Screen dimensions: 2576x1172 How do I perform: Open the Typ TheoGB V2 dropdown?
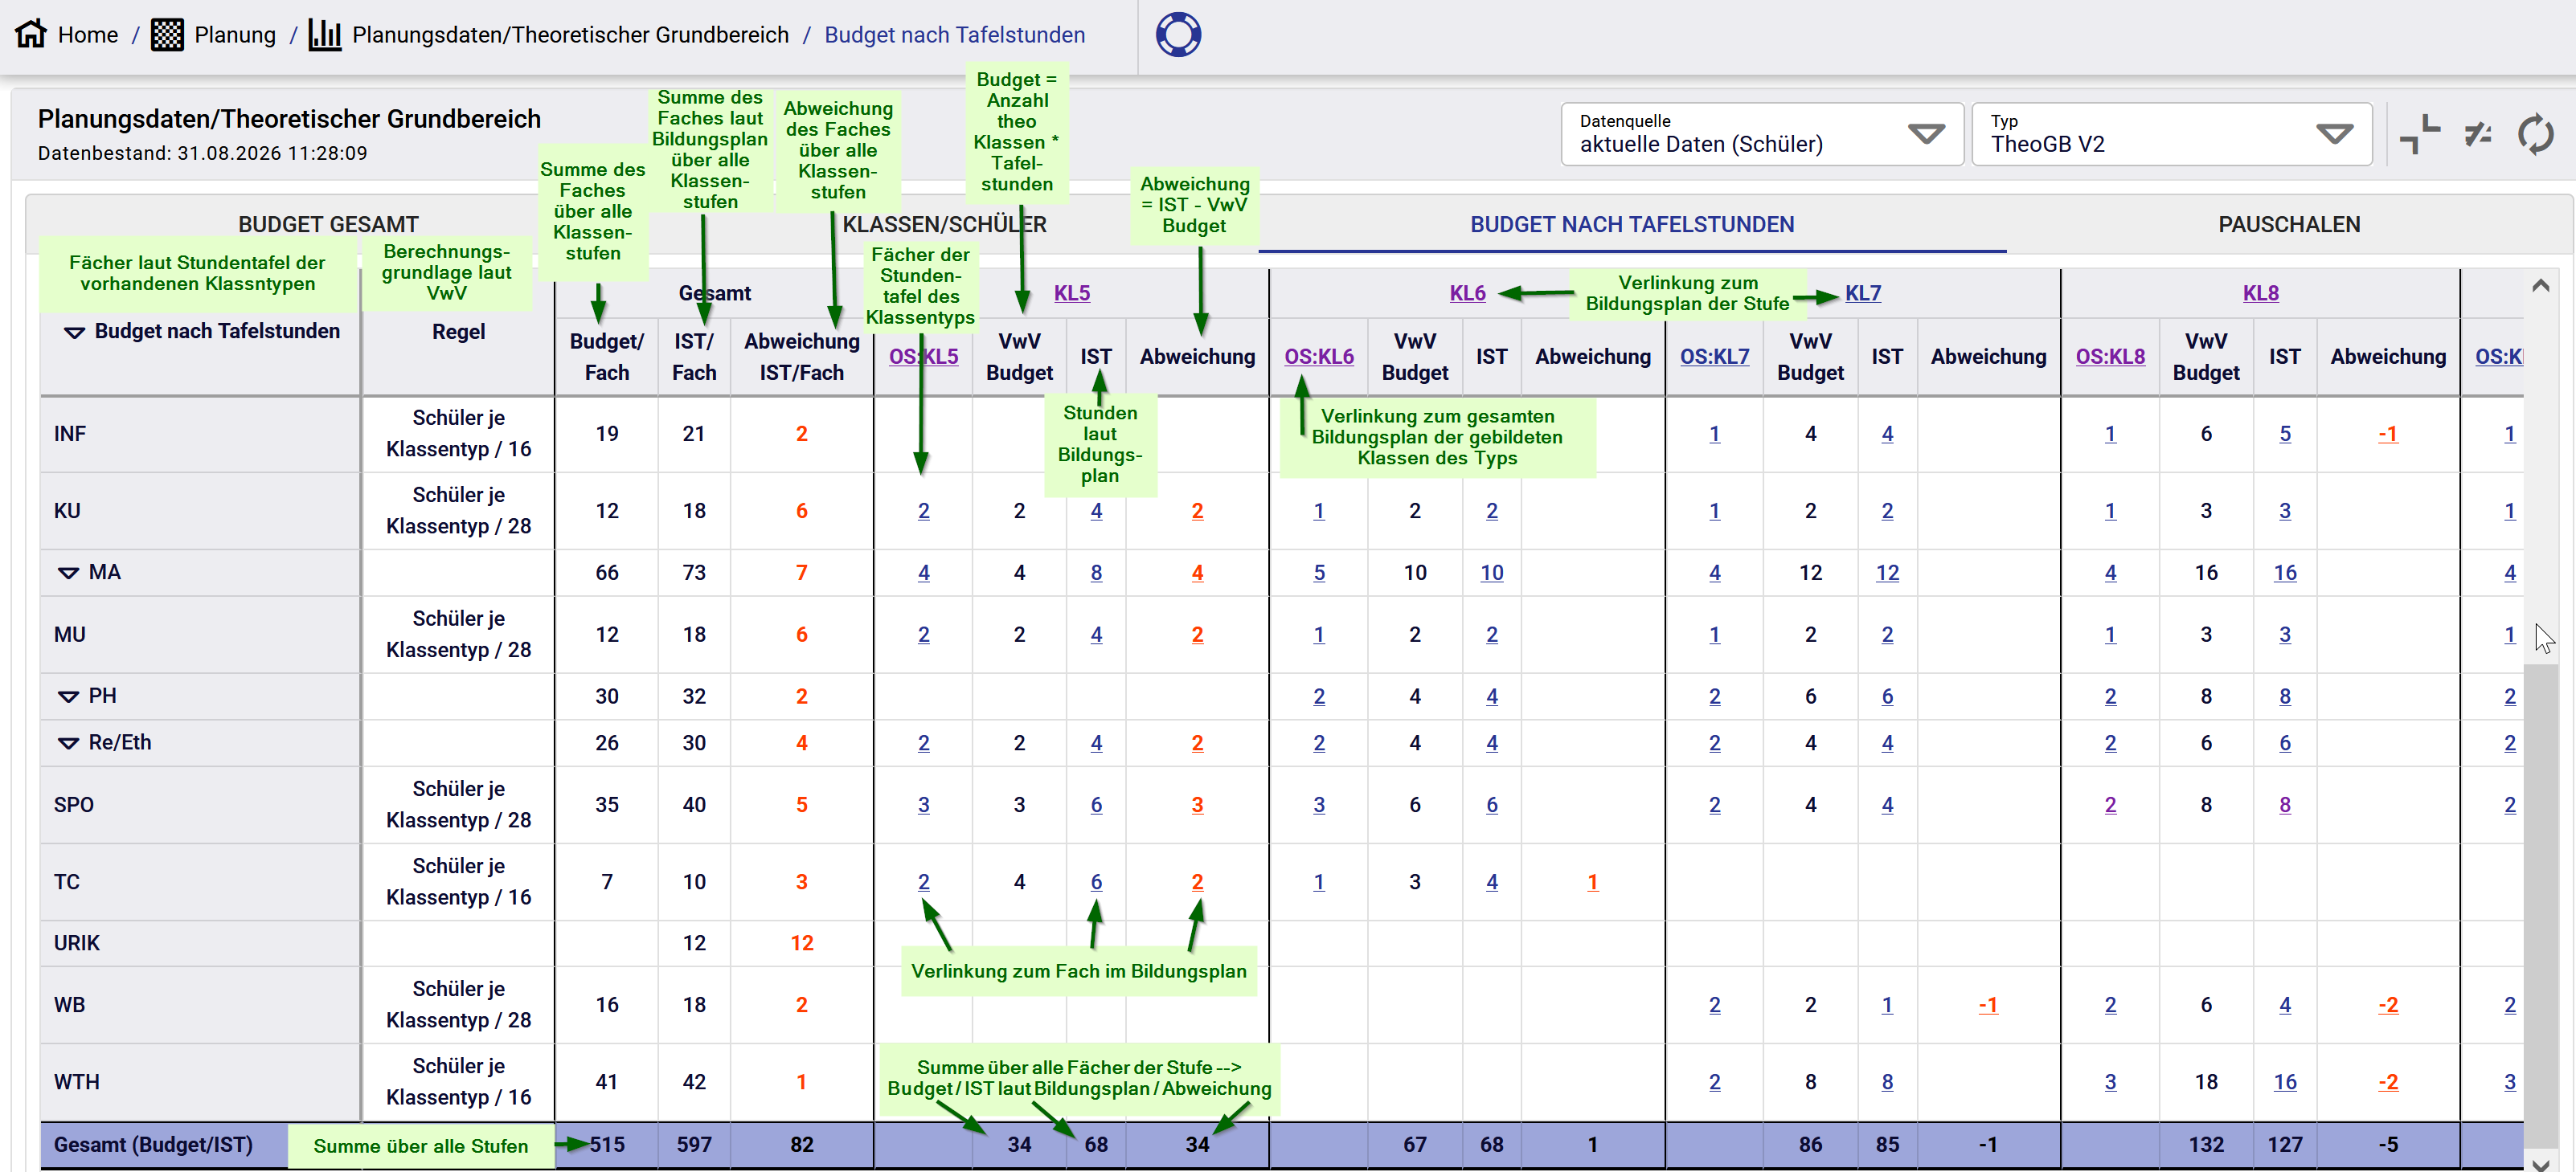click(x=2171, y=134)
